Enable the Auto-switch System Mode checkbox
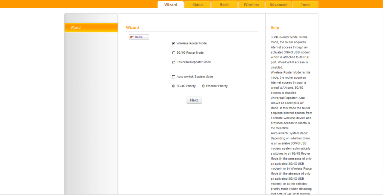This screenshot has width=383, height=195. 174,77
